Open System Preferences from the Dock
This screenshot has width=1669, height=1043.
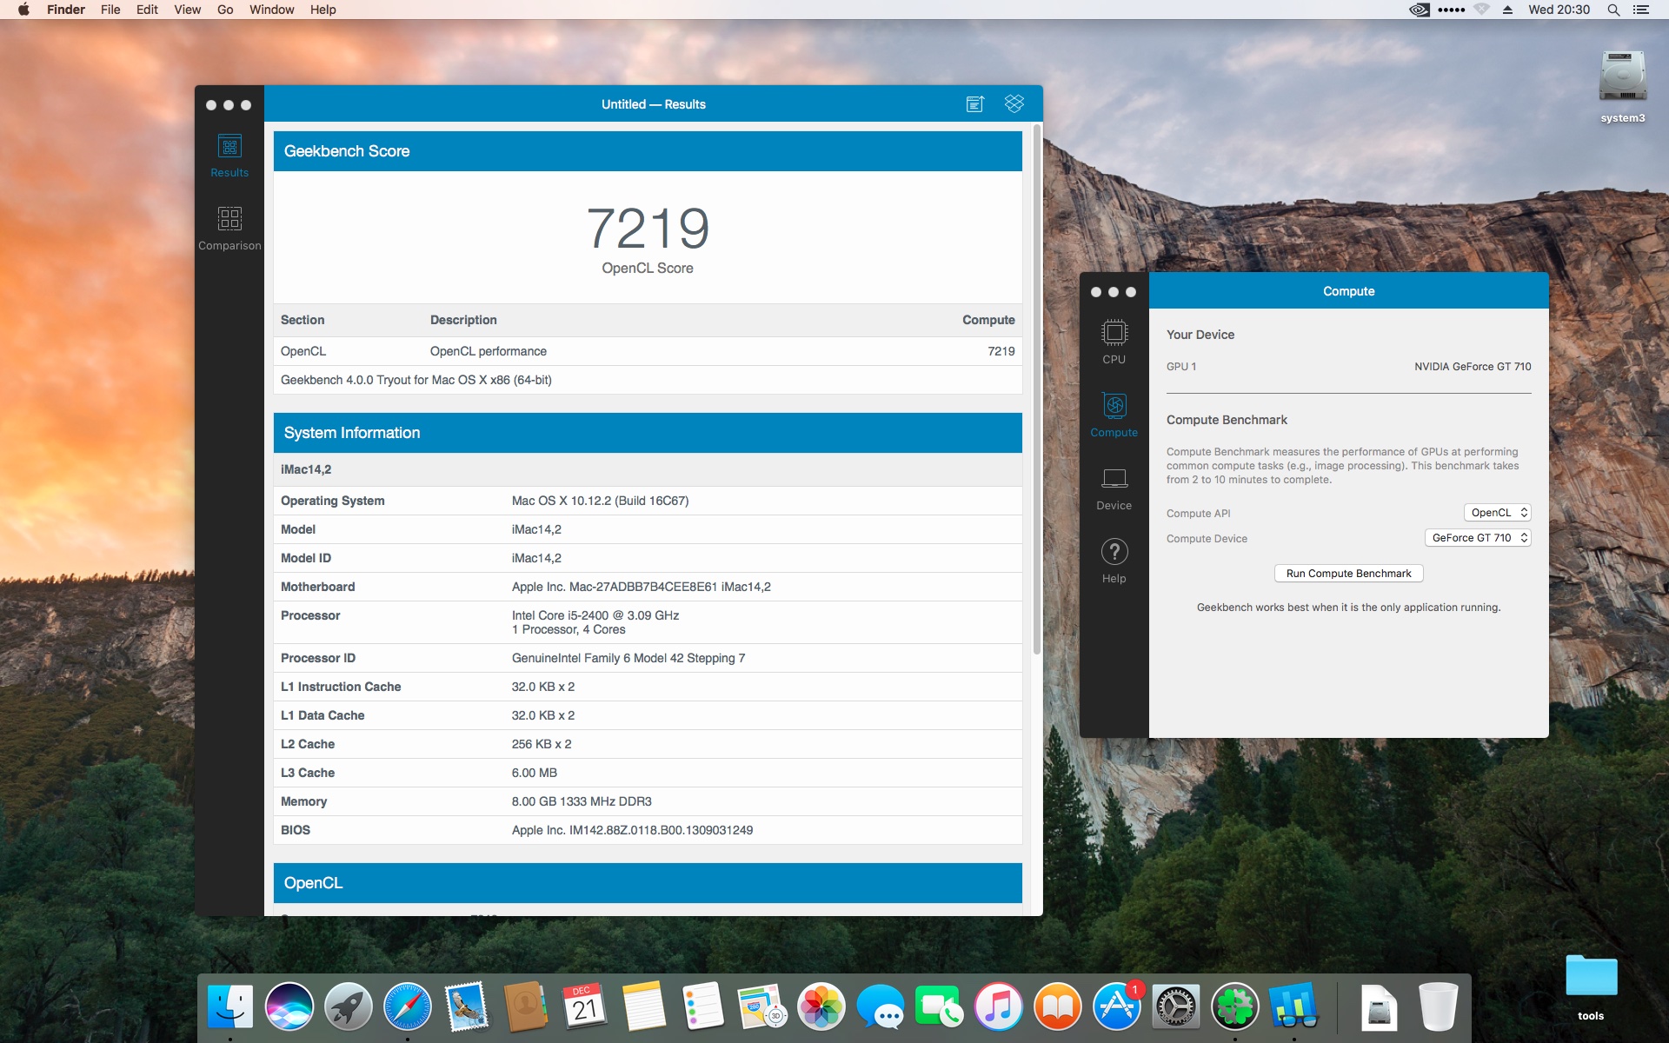(1175, 1007)
